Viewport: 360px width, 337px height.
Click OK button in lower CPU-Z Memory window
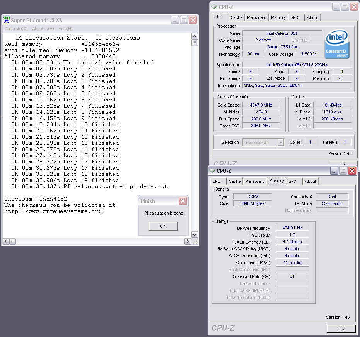pos(341,328)
